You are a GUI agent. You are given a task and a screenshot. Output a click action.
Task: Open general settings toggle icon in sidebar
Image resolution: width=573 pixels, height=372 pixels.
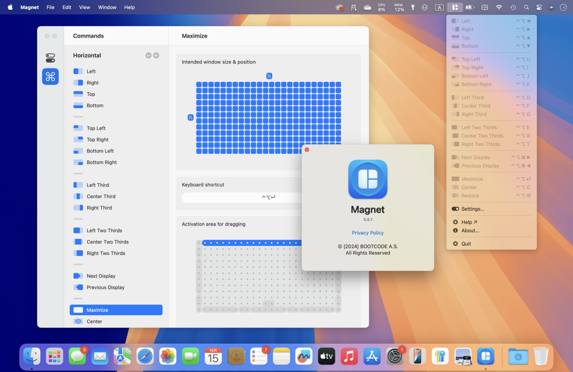click(x=50, y=58)
